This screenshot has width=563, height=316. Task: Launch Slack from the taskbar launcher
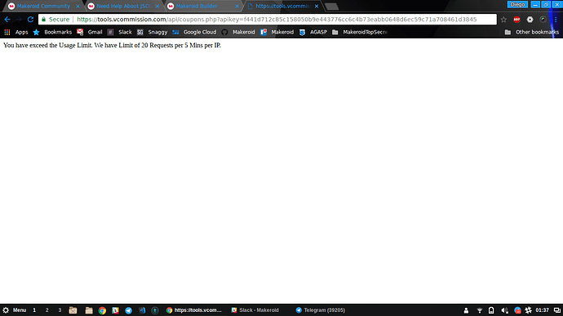(x=115, y=310)
